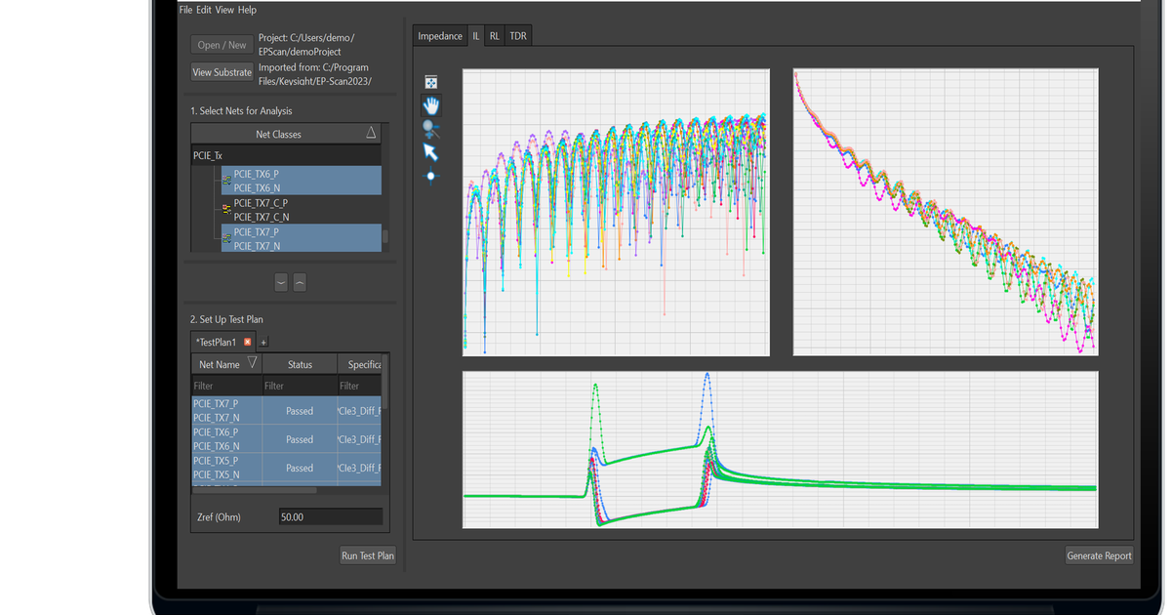Click Generate Report
Viewport: 1171px width, 615px height.
point(1099,555)
